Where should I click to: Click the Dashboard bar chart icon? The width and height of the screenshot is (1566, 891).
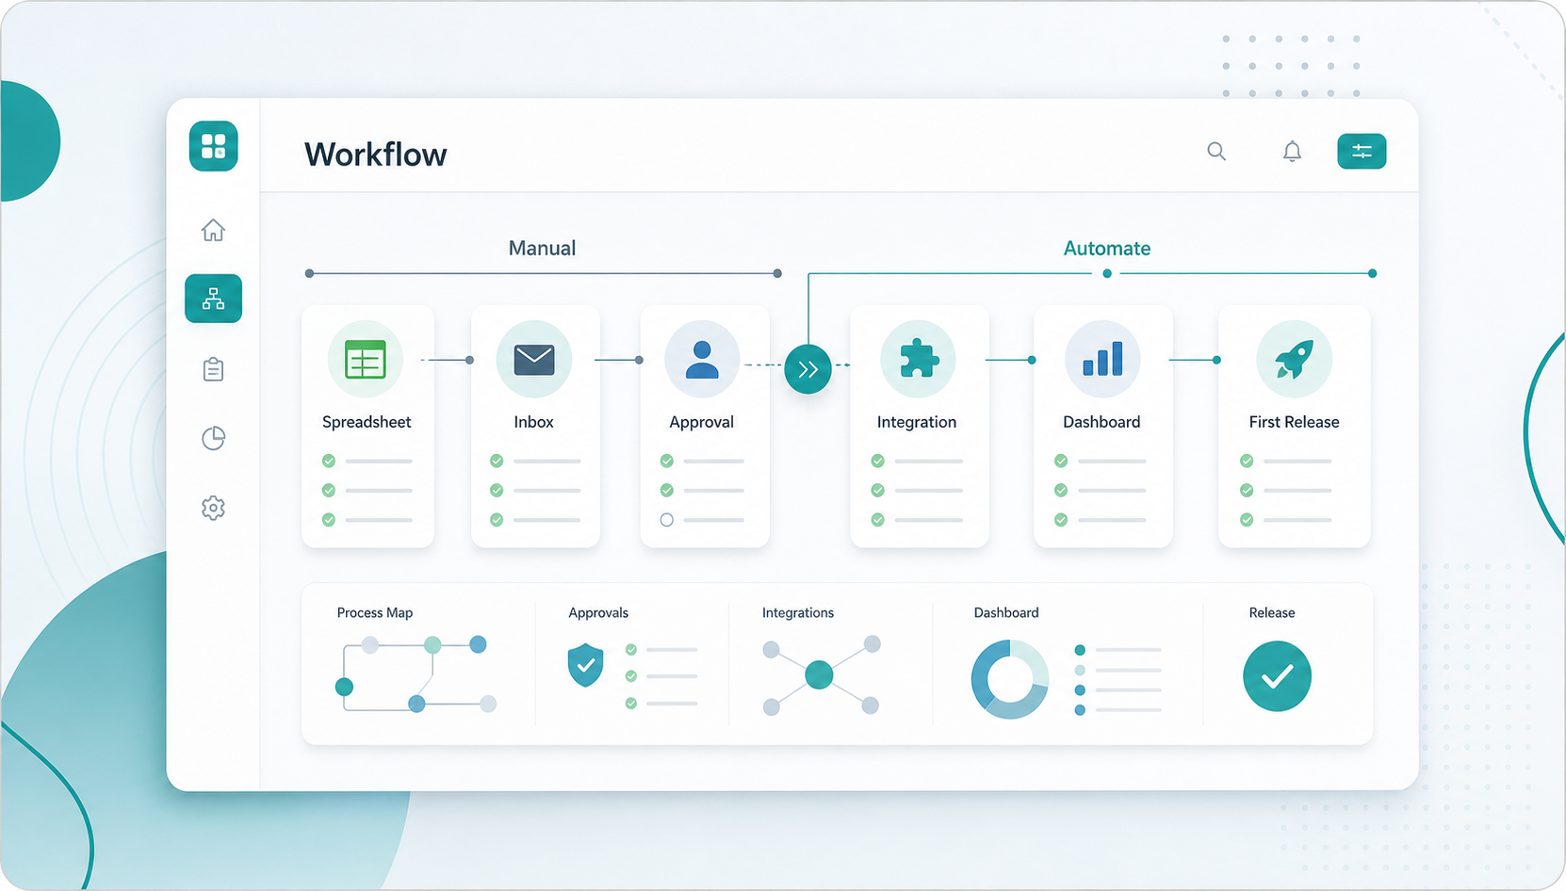tap(1102, 359)
